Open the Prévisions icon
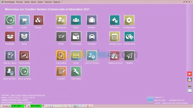Viewport: 193px width, 108px height. [115, 20]
